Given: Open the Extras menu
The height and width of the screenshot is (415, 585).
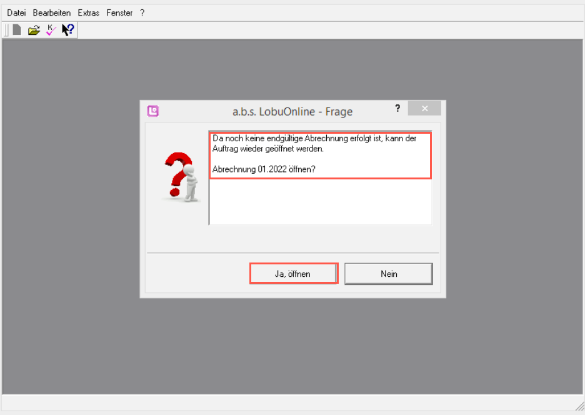Looking at the screenshot, I should pyautogui.click(x=88, y=12).
